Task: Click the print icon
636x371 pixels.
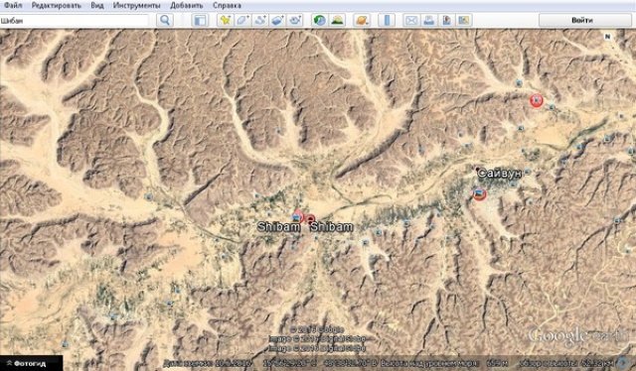Action: 429,20
